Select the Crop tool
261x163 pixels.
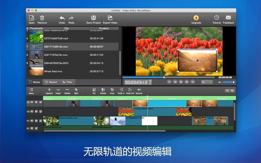[112, 90]
